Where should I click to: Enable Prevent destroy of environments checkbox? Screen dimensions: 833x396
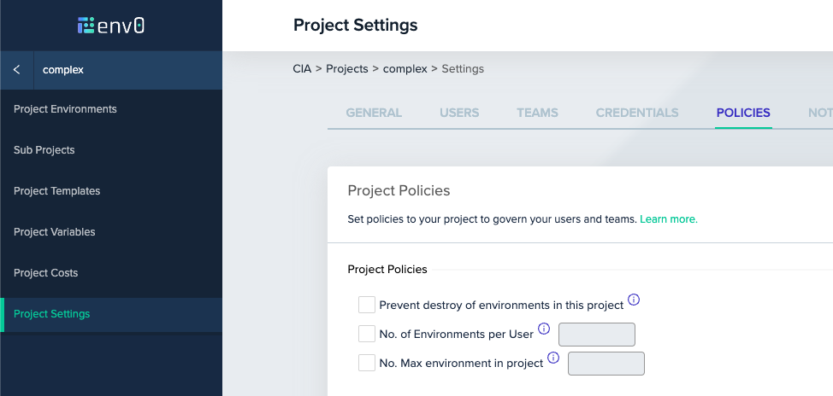pyautogui.click(x=367, y=305)
